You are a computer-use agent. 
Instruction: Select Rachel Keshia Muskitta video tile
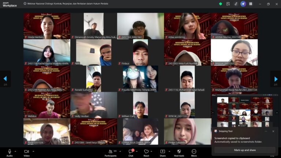click(x=47, y=52)
